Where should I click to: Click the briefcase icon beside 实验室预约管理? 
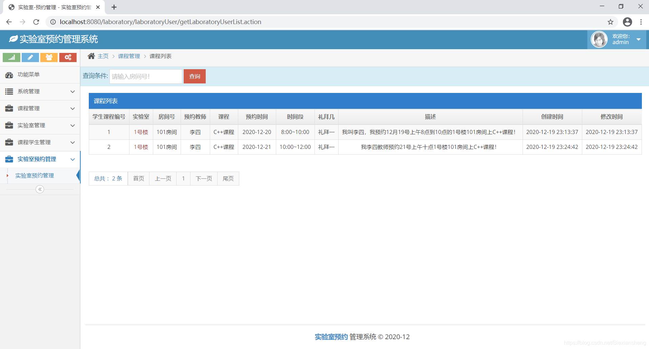pyautogui.click(x=9, y=159)
